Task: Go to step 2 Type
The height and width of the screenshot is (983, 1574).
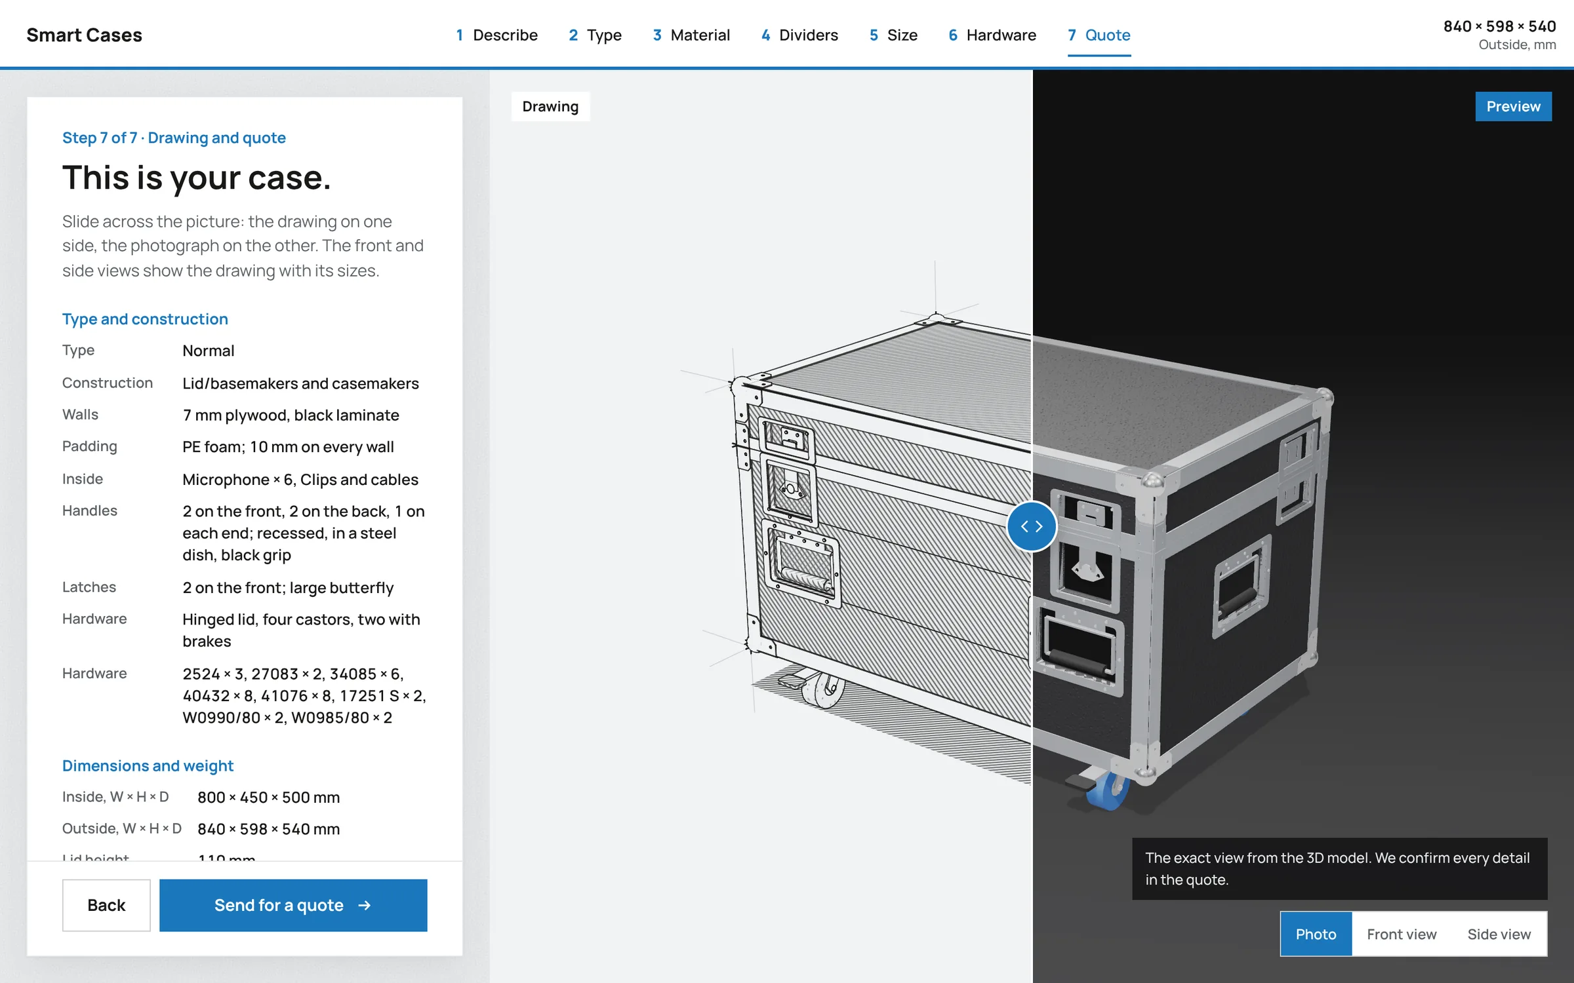Action: 595,35
